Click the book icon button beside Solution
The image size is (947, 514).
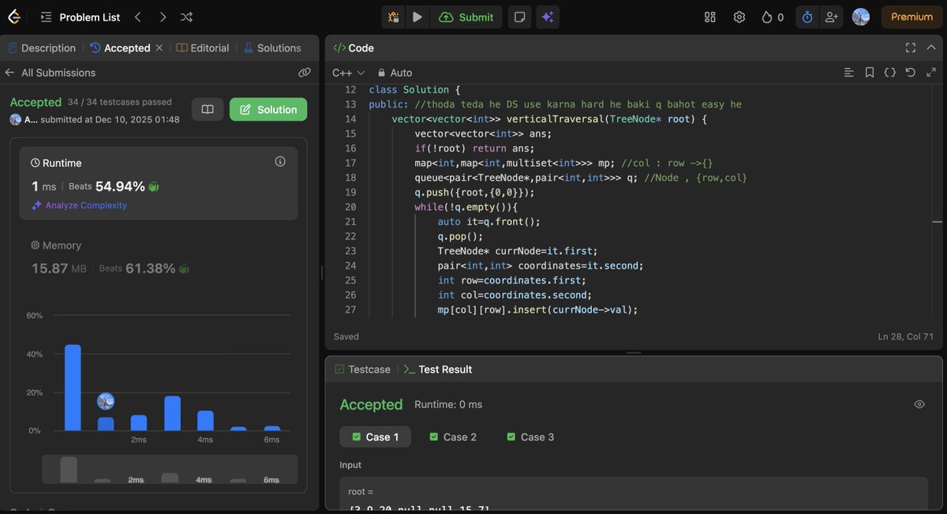tap(208, 110)
